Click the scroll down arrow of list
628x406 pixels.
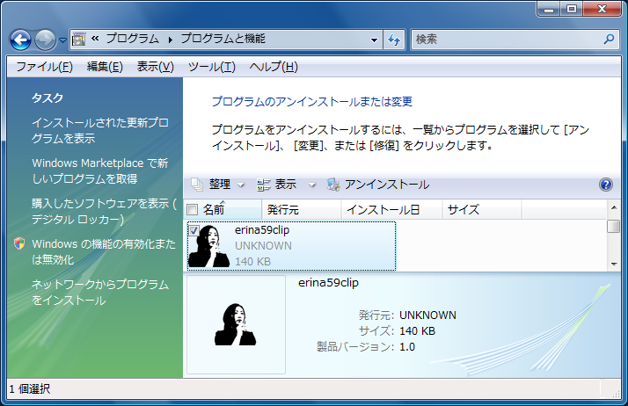(x=614, y=264)
